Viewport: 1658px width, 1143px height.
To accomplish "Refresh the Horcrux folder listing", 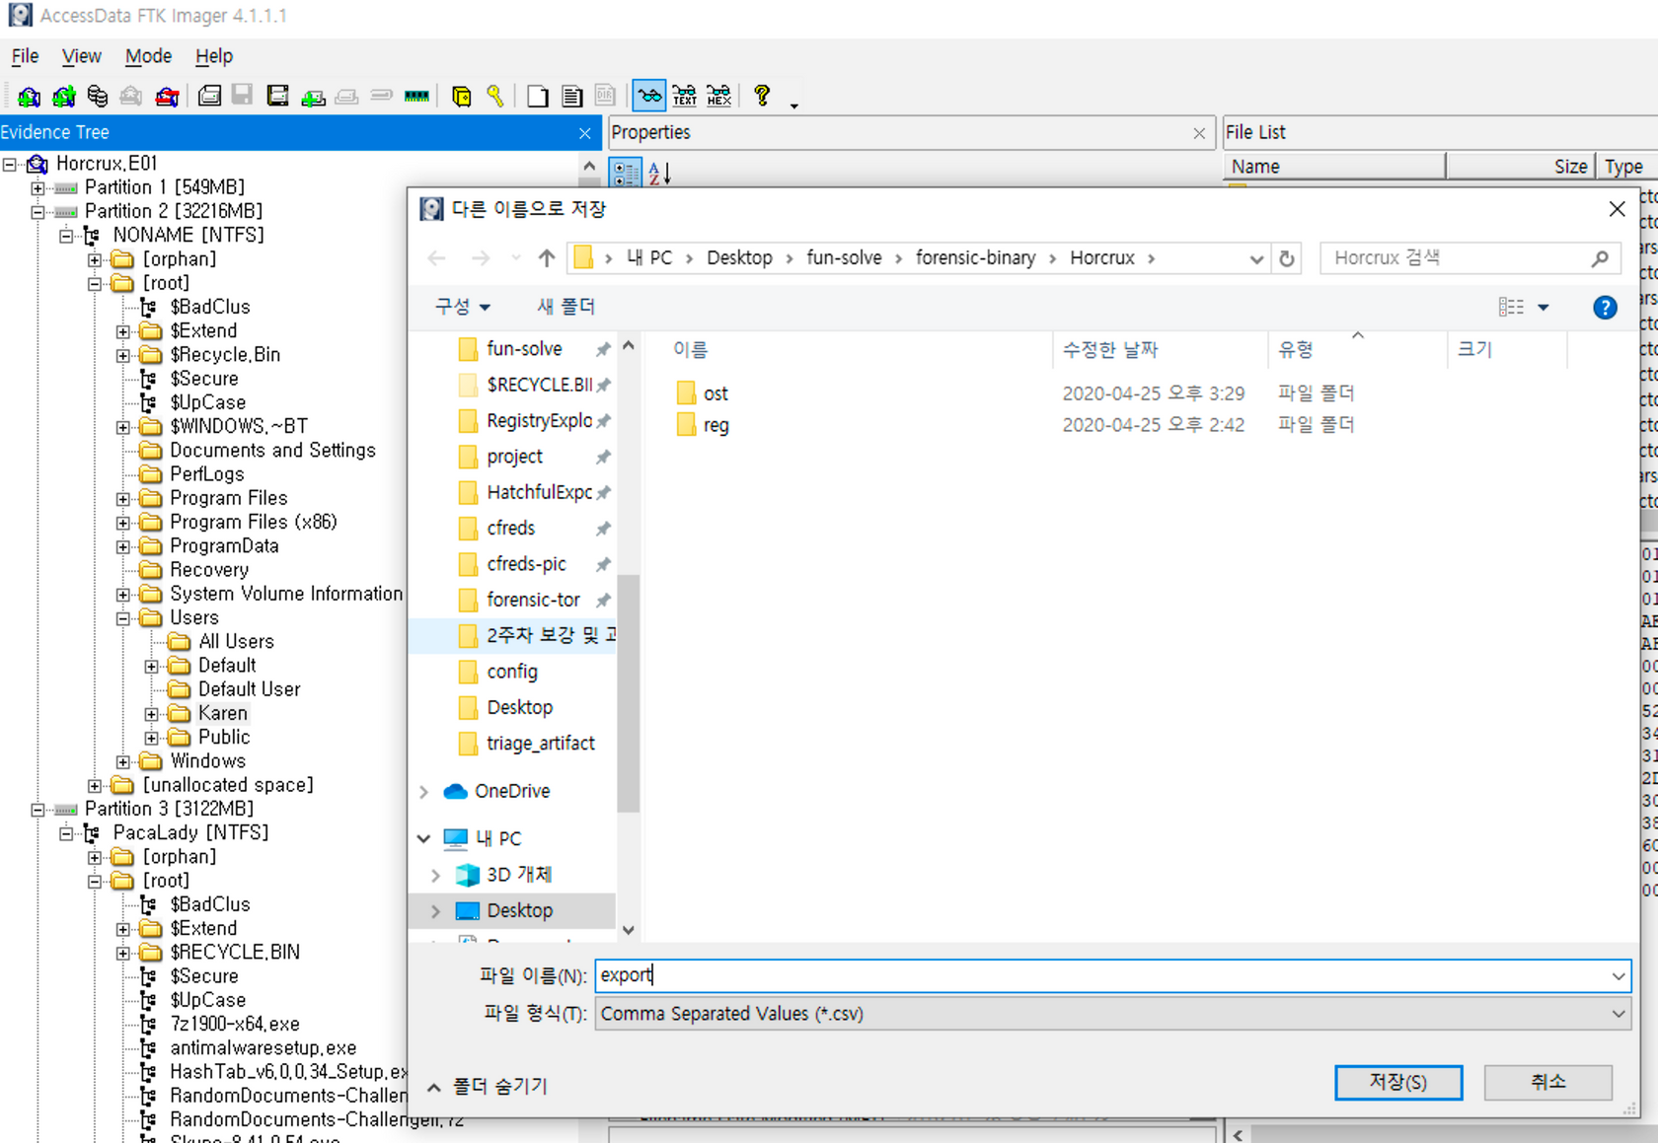I will 1287,258.
